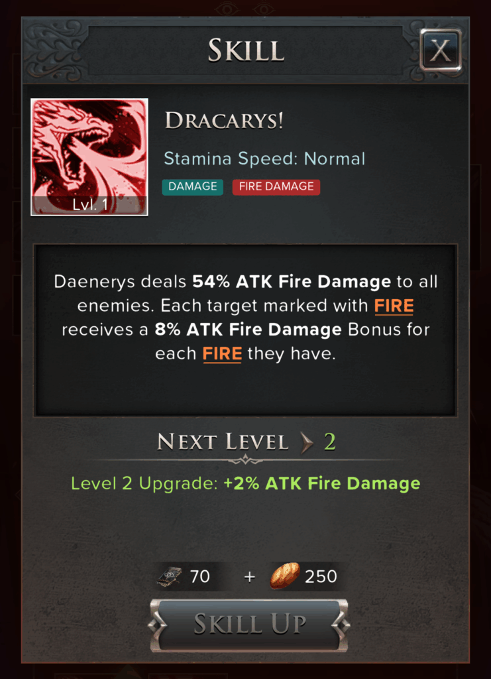Click the Skill header title
The image size is (491, 679).
246,50
